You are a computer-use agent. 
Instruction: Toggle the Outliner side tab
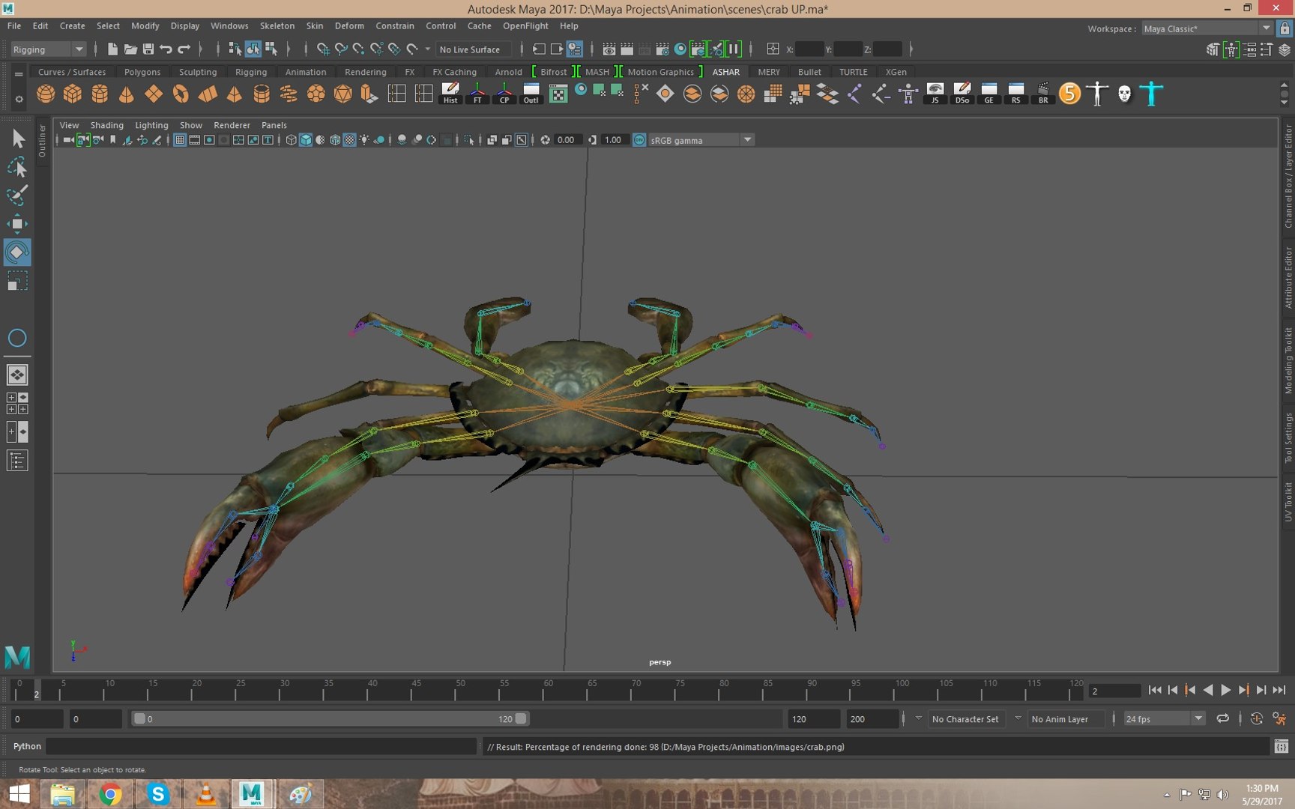pos(42,140)
